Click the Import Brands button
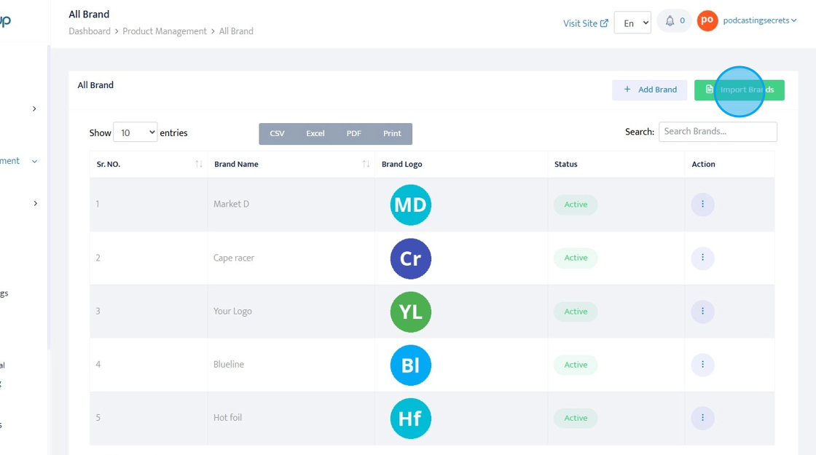This screenshot has height=455, width=816. point(739,90)
